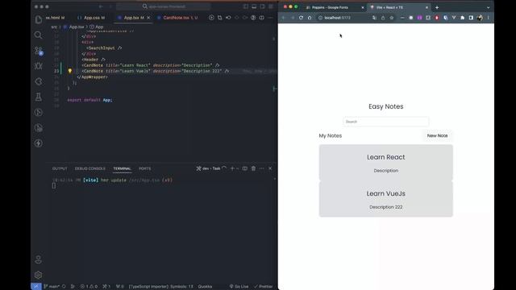The height and width of the screenshot is (290, 516).
Task: Click Prettier in status bar
Action: (x=263, y=287)
